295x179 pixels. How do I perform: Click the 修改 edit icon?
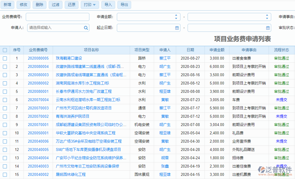click(23, 5)
